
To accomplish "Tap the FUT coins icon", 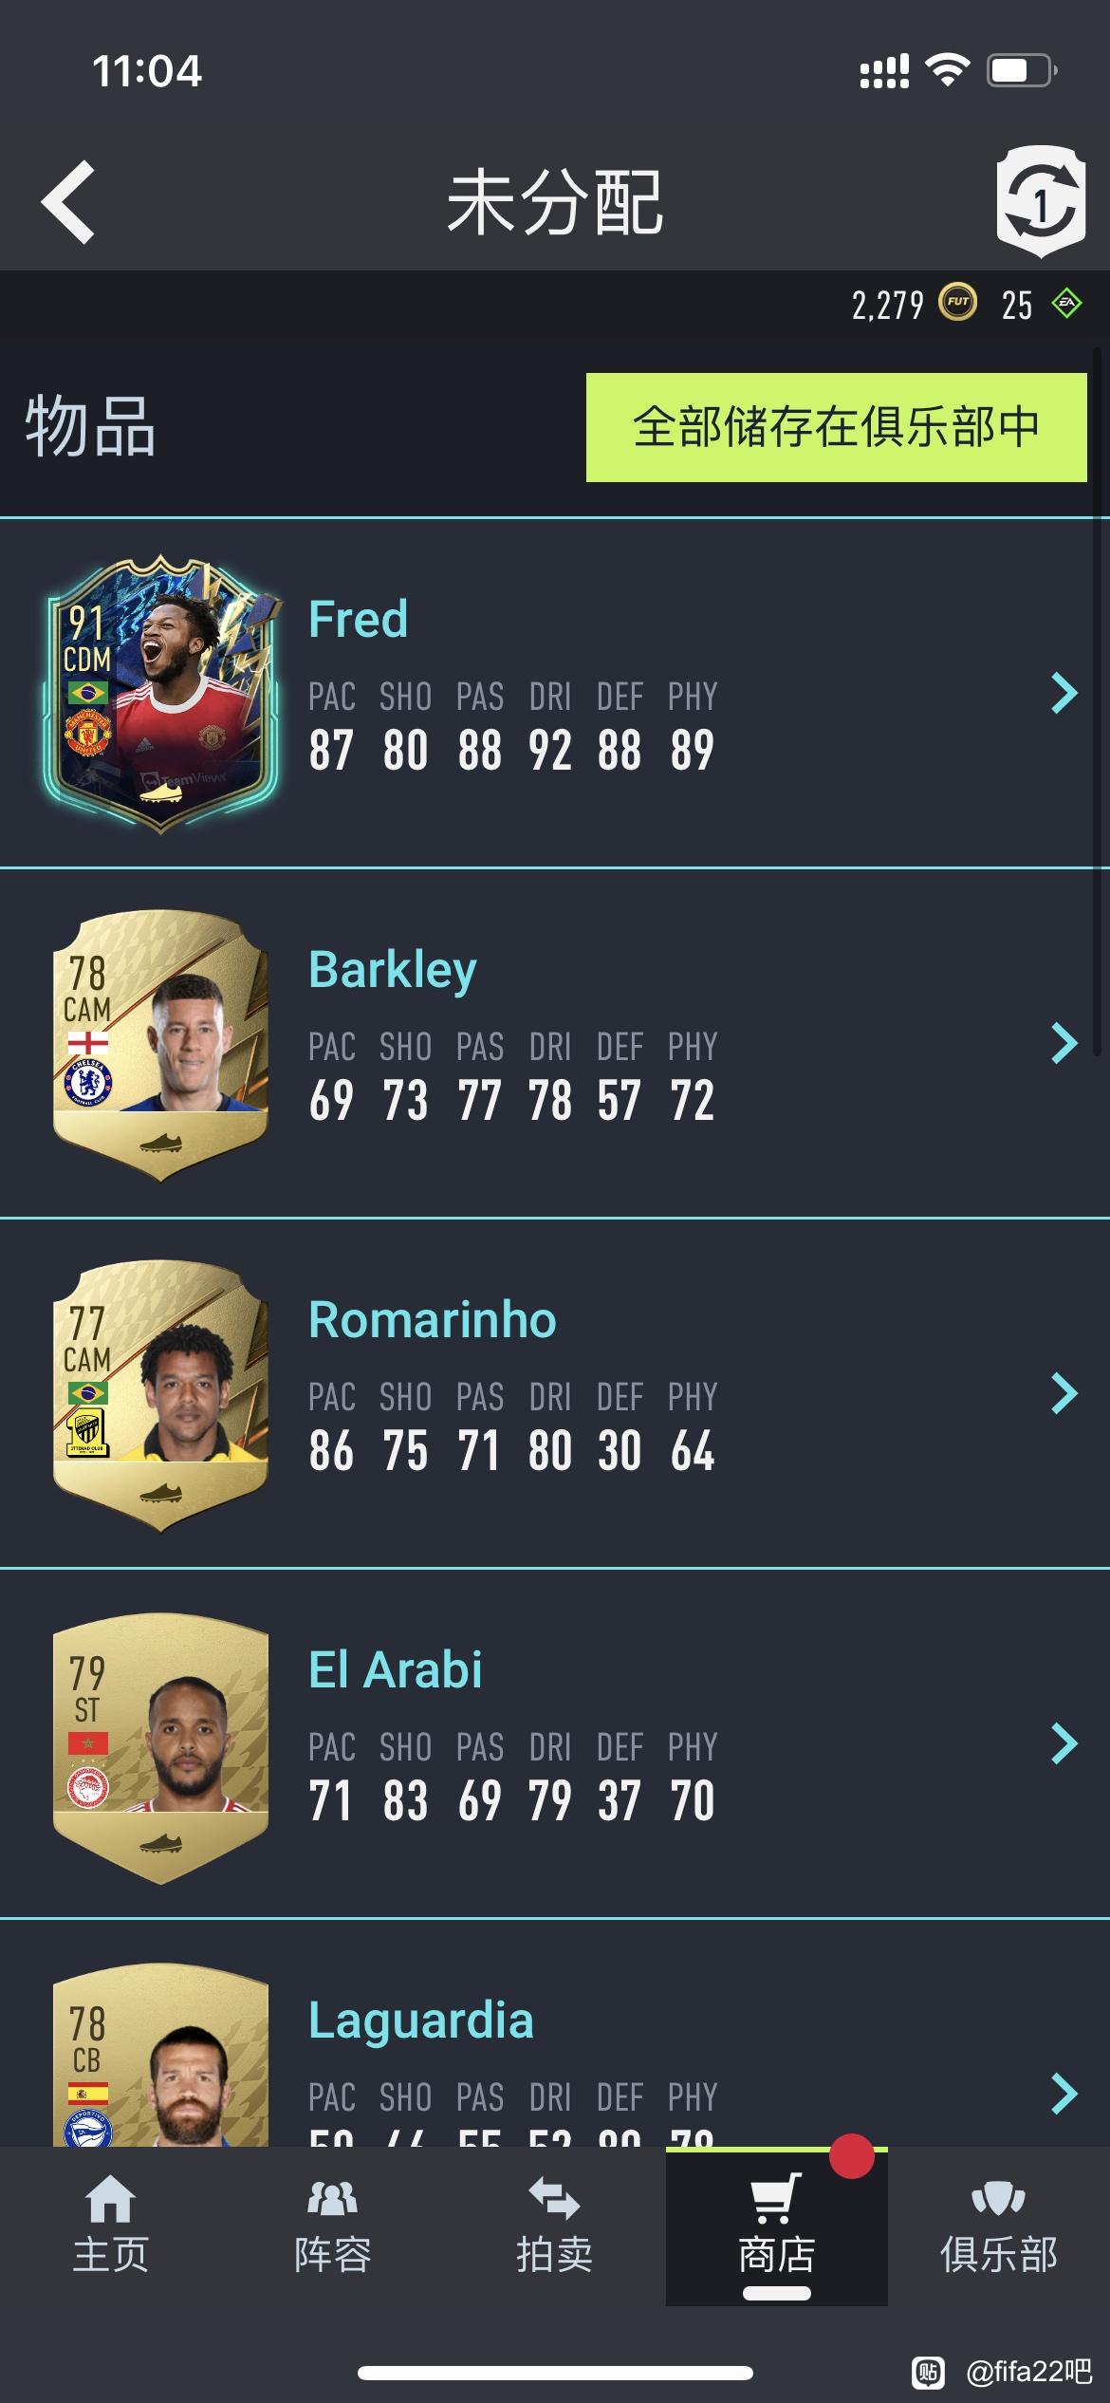I will (957, 304).
